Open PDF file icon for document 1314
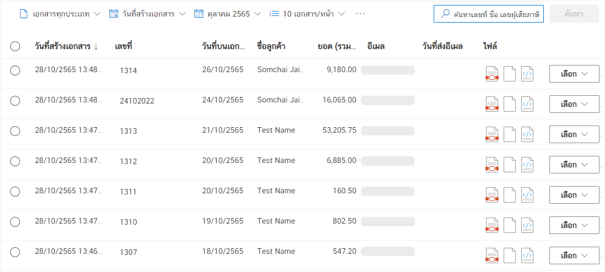The image size is (605, 272). click(x=491, y=74)
